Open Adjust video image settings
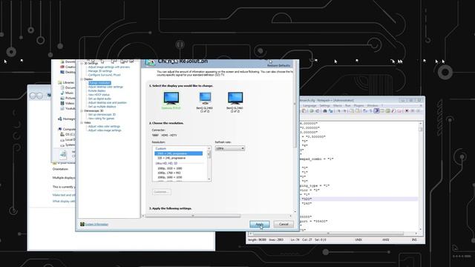 pyautogui.click(x=105, y=131)
